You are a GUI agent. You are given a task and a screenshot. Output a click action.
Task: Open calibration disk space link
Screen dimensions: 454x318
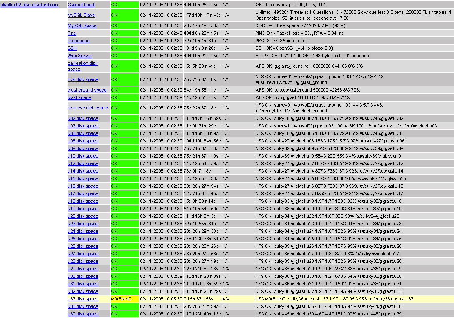point(83,66)
